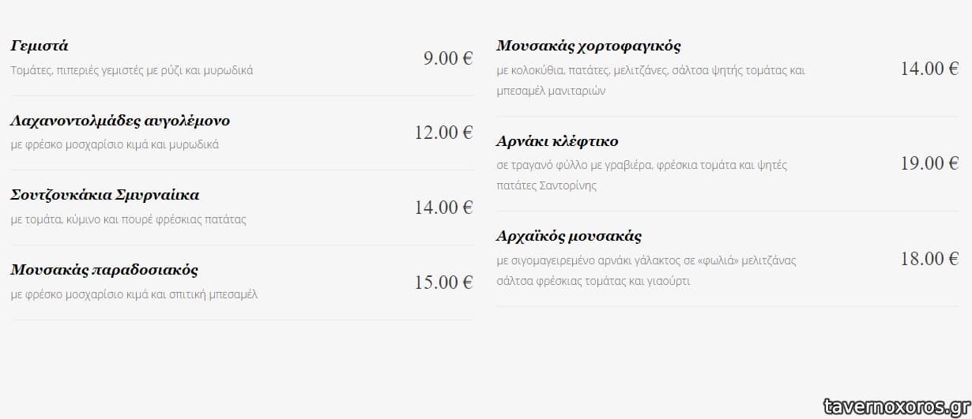Open Μουσακάς παραδοσιακός dish title

pyautogui.click(x=104, y=270)
